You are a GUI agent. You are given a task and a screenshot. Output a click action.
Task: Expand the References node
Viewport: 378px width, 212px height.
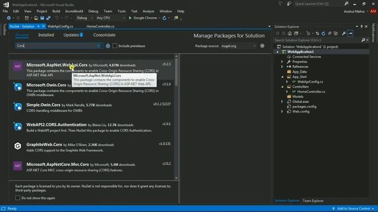[x=282, y=67]
